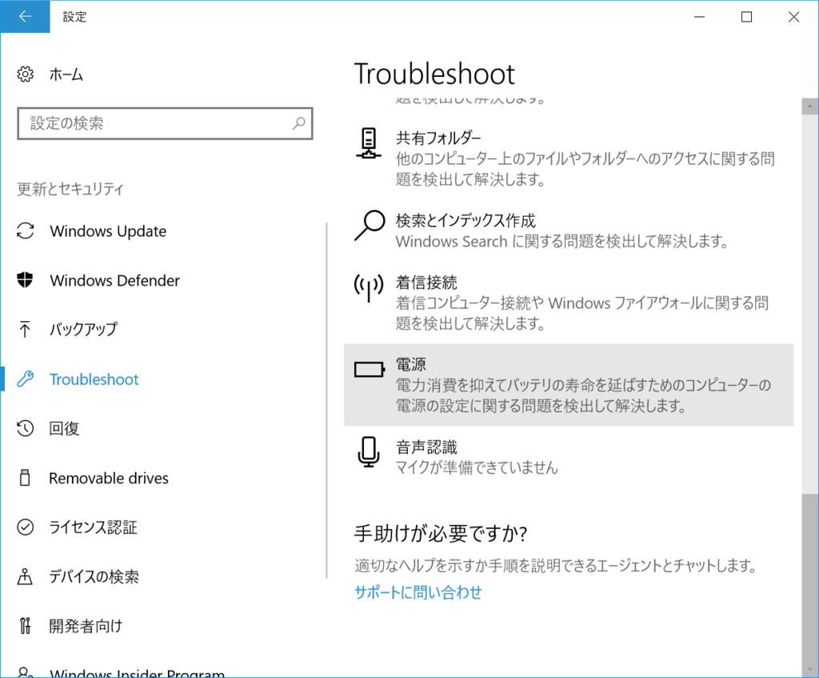Maximize the 設定 window

[746, 17]
